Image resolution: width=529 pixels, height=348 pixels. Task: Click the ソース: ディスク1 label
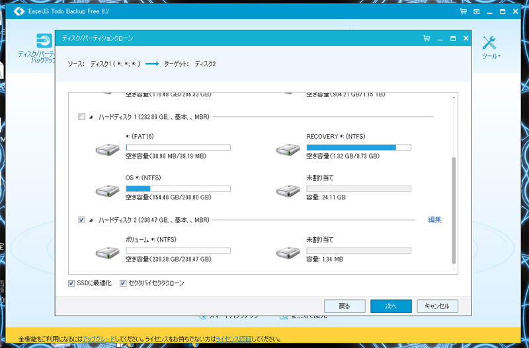tap(104, 64)
